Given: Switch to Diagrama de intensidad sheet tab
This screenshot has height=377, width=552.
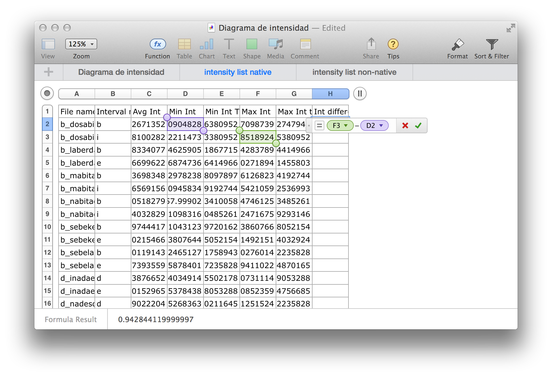Looking at the screenshot, I should click(121, 72).
